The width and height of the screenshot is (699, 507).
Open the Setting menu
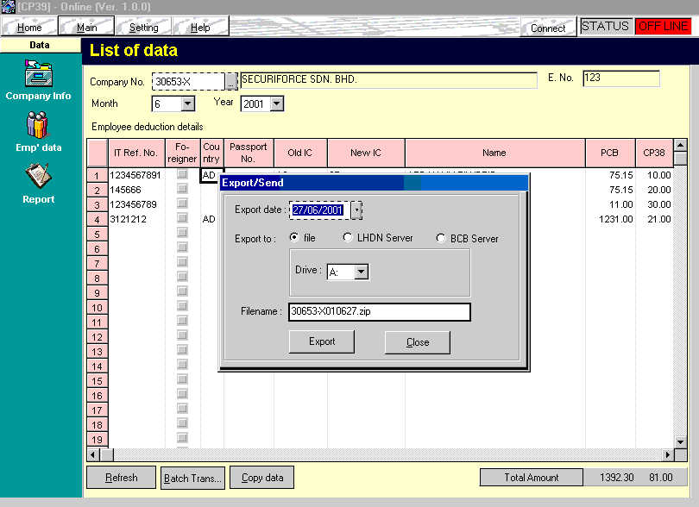pos(143,28)
